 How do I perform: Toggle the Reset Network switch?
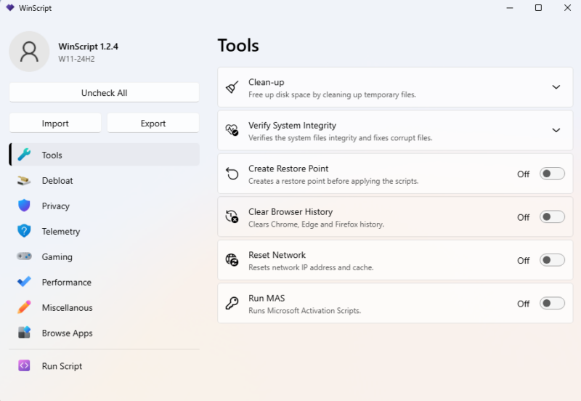pyautogui.click(x=552, y=260)
